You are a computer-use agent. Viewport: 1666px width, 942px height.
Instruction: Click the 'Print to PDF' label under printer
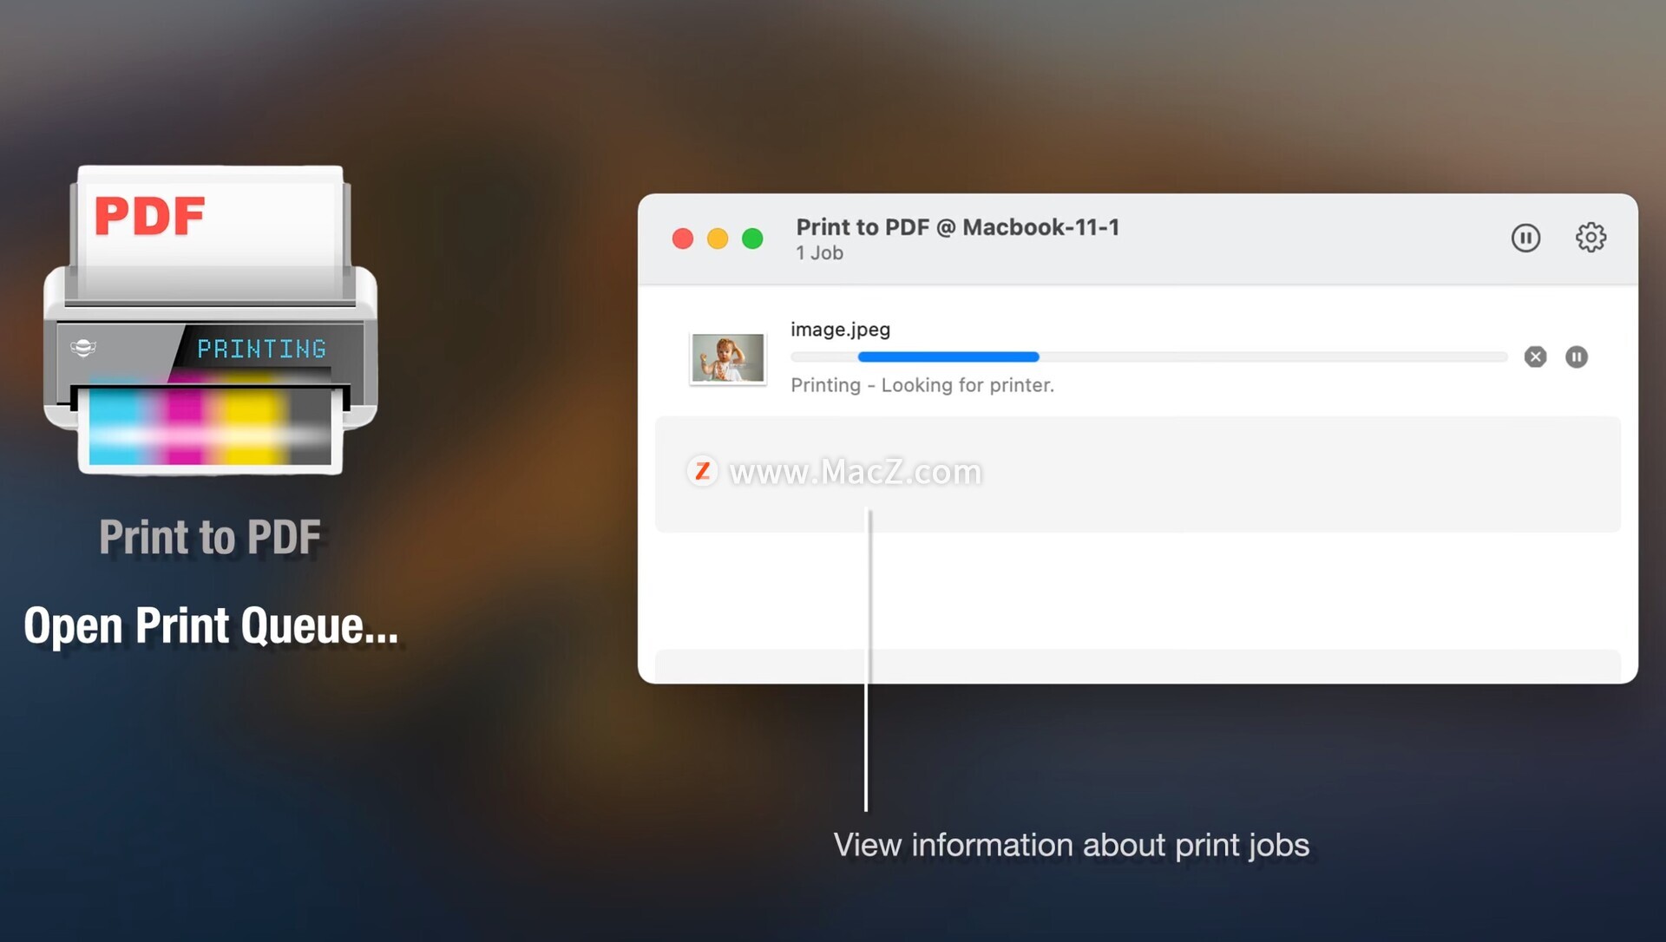(x=210, y=537)
